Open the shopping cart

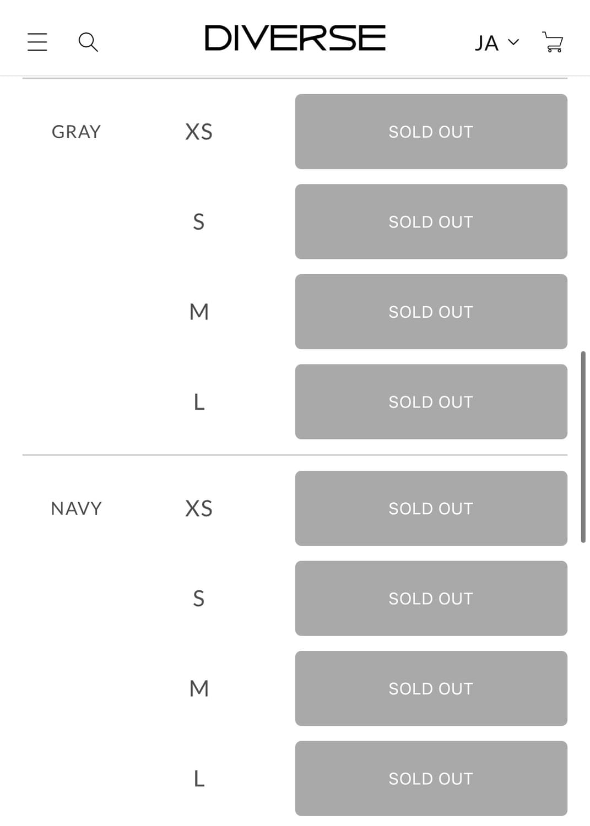point(553,42)
